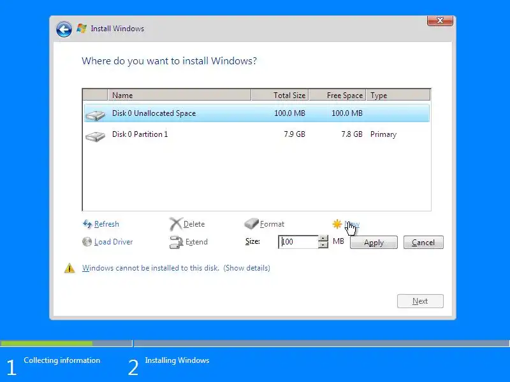
Task: Click the 'Where do you want to install Windows?' heading
Action: [x=169, y=60]
